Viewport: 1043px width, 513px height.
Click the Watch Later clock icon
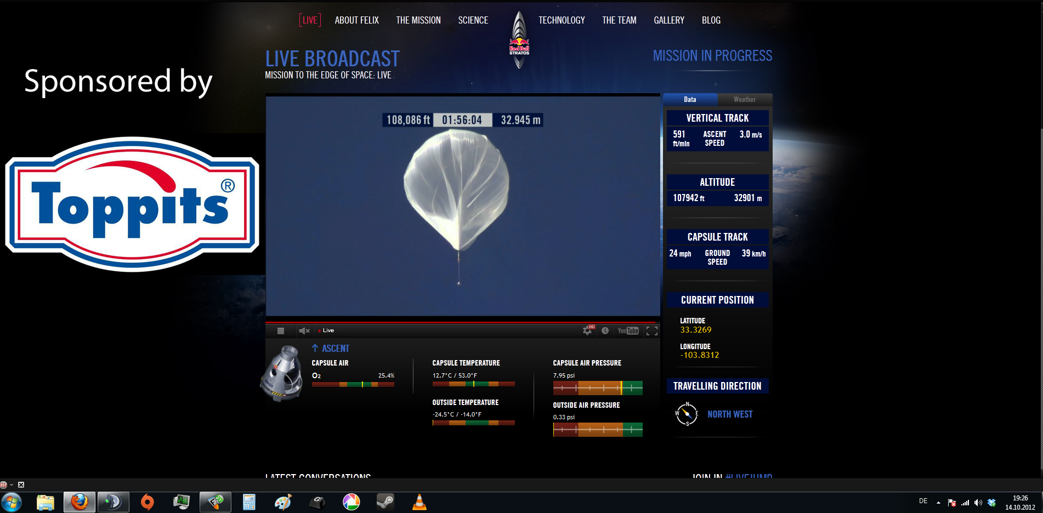click(x=605, y=330)
